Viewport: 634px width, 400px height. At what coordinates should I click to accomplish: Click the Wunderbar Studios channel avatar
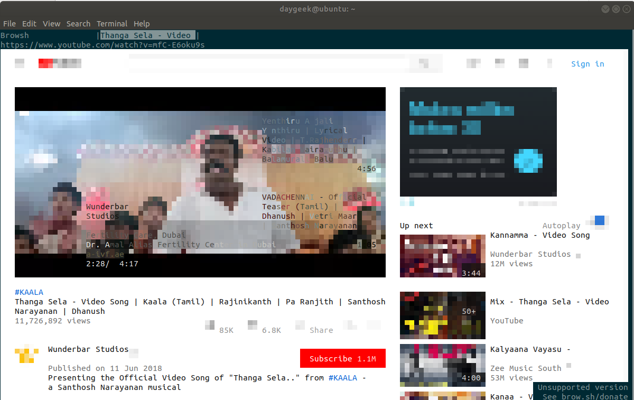(26, 354)
